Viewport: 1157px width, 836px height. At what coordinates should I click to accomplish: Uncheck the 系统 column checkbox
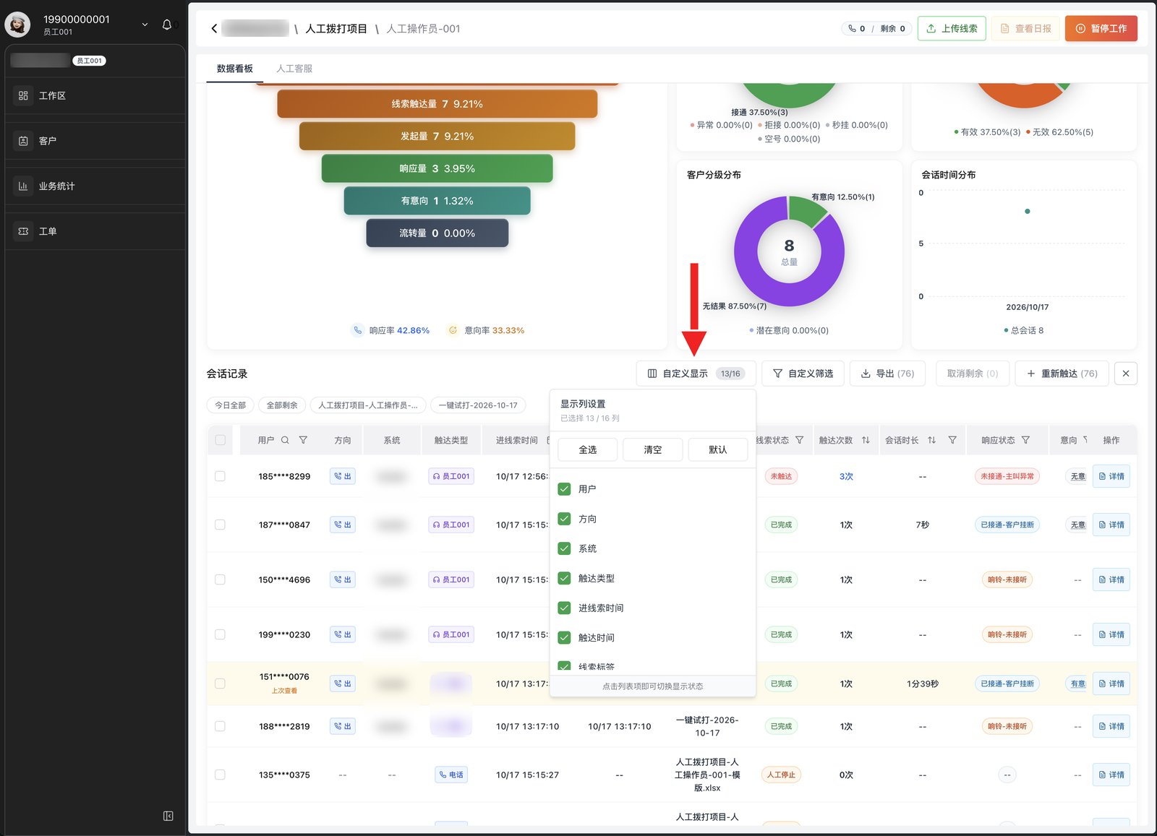(x=565, y=548)
